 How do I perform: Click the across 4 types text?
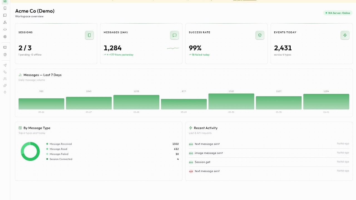[x=283, y=55]
